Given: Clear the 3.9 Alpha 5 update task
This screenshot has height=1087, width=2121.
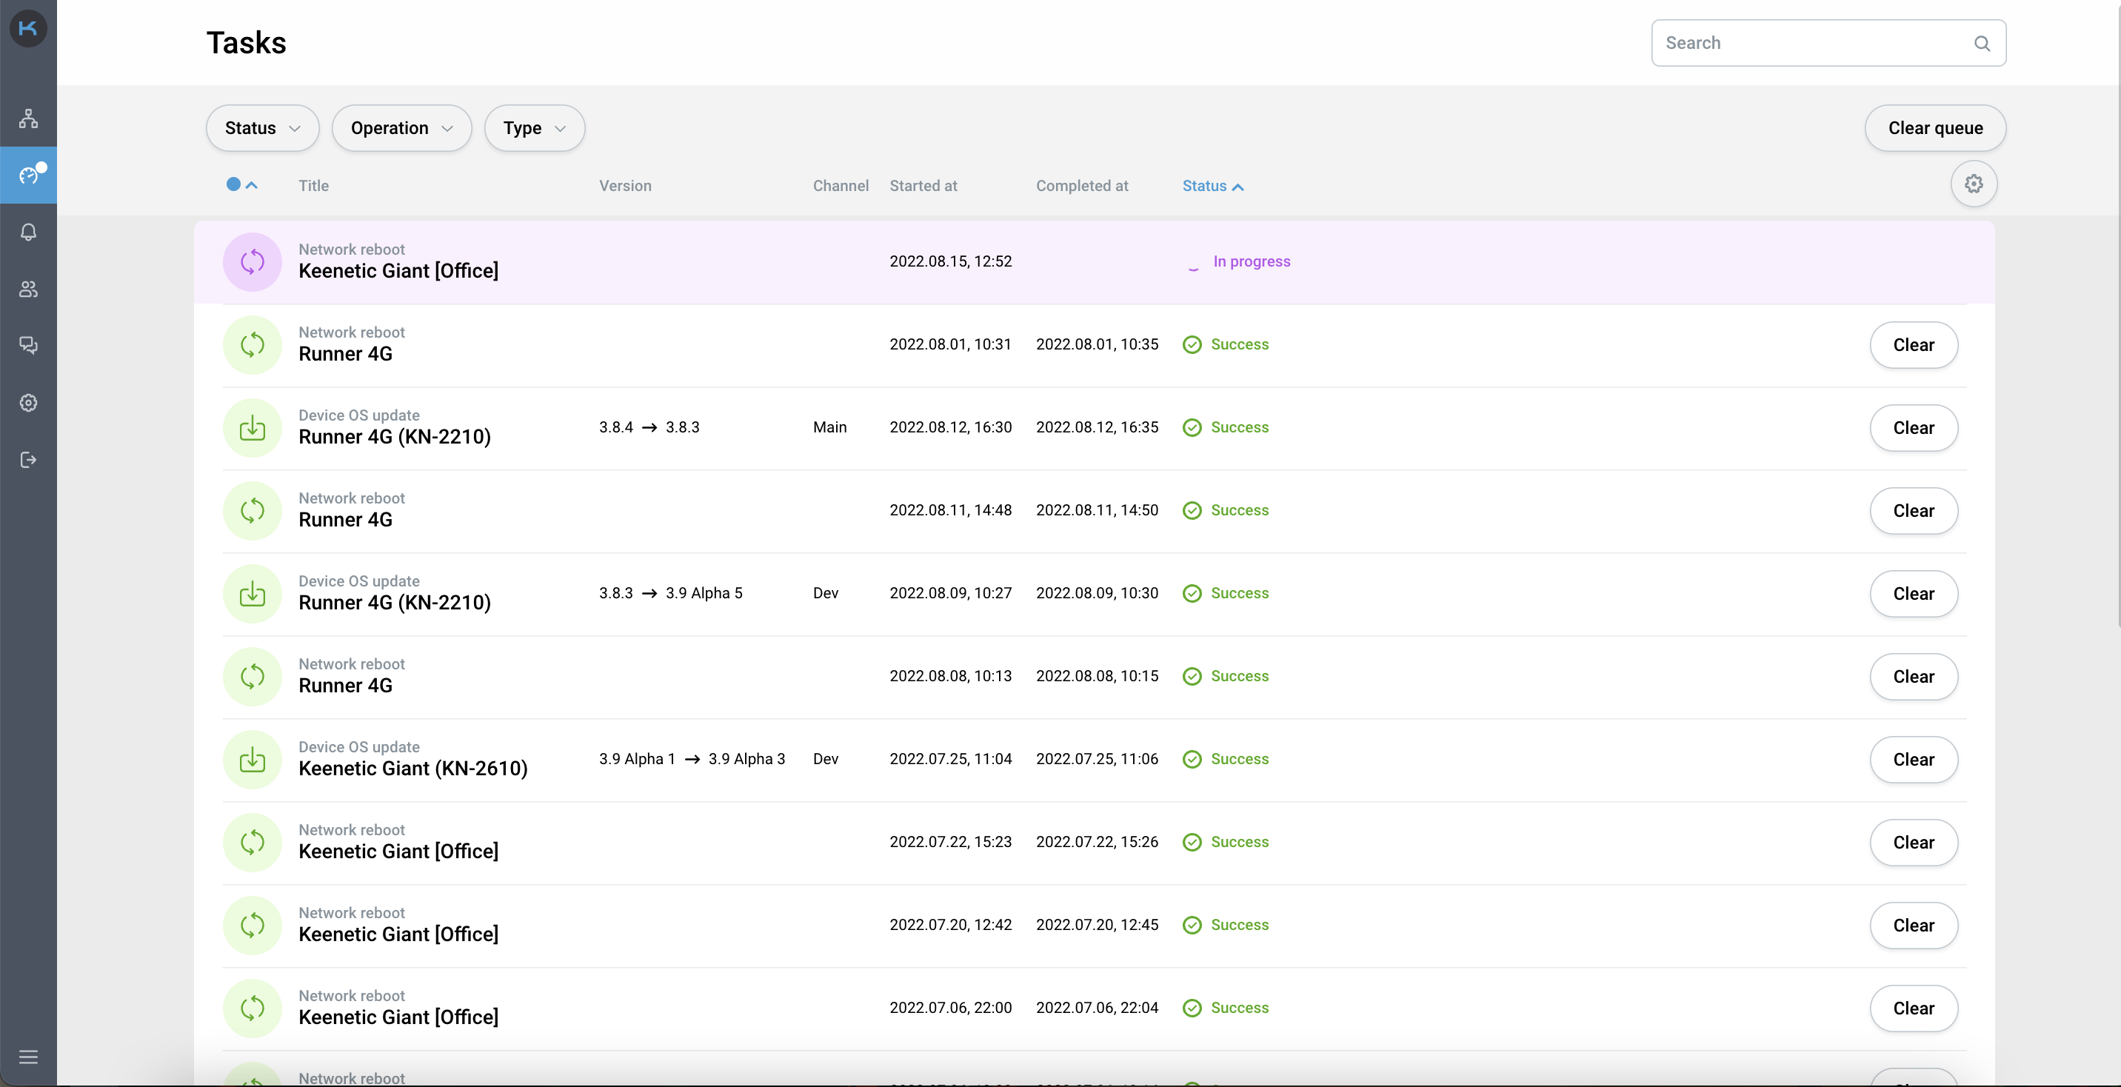Looking at the screenshot, I should pyautogui.click(x=1914, y=594).
